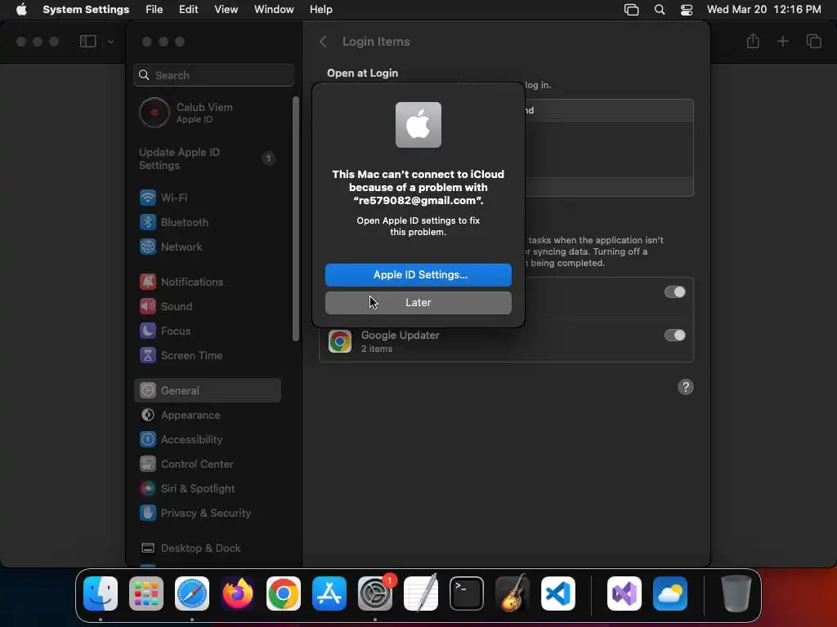Image resolution: width=837 pixels, height=627 pixels.
Task: Open Focus settings
Action: tap(208, 331)
